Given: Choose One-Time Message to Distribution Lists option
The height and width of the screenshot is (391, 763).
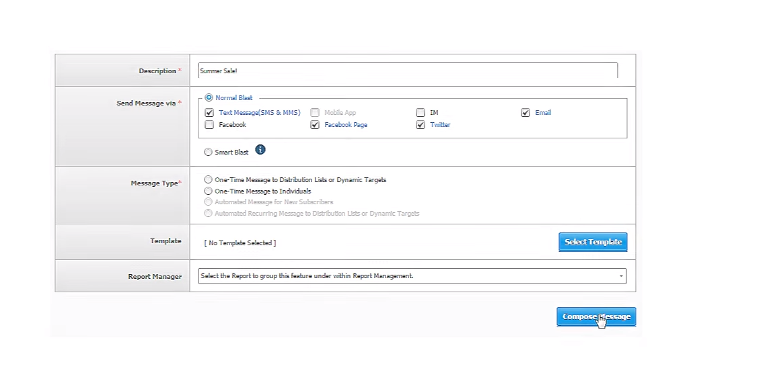Looking at the screenshot, I should pyautogui.click(x=208, y=180).
